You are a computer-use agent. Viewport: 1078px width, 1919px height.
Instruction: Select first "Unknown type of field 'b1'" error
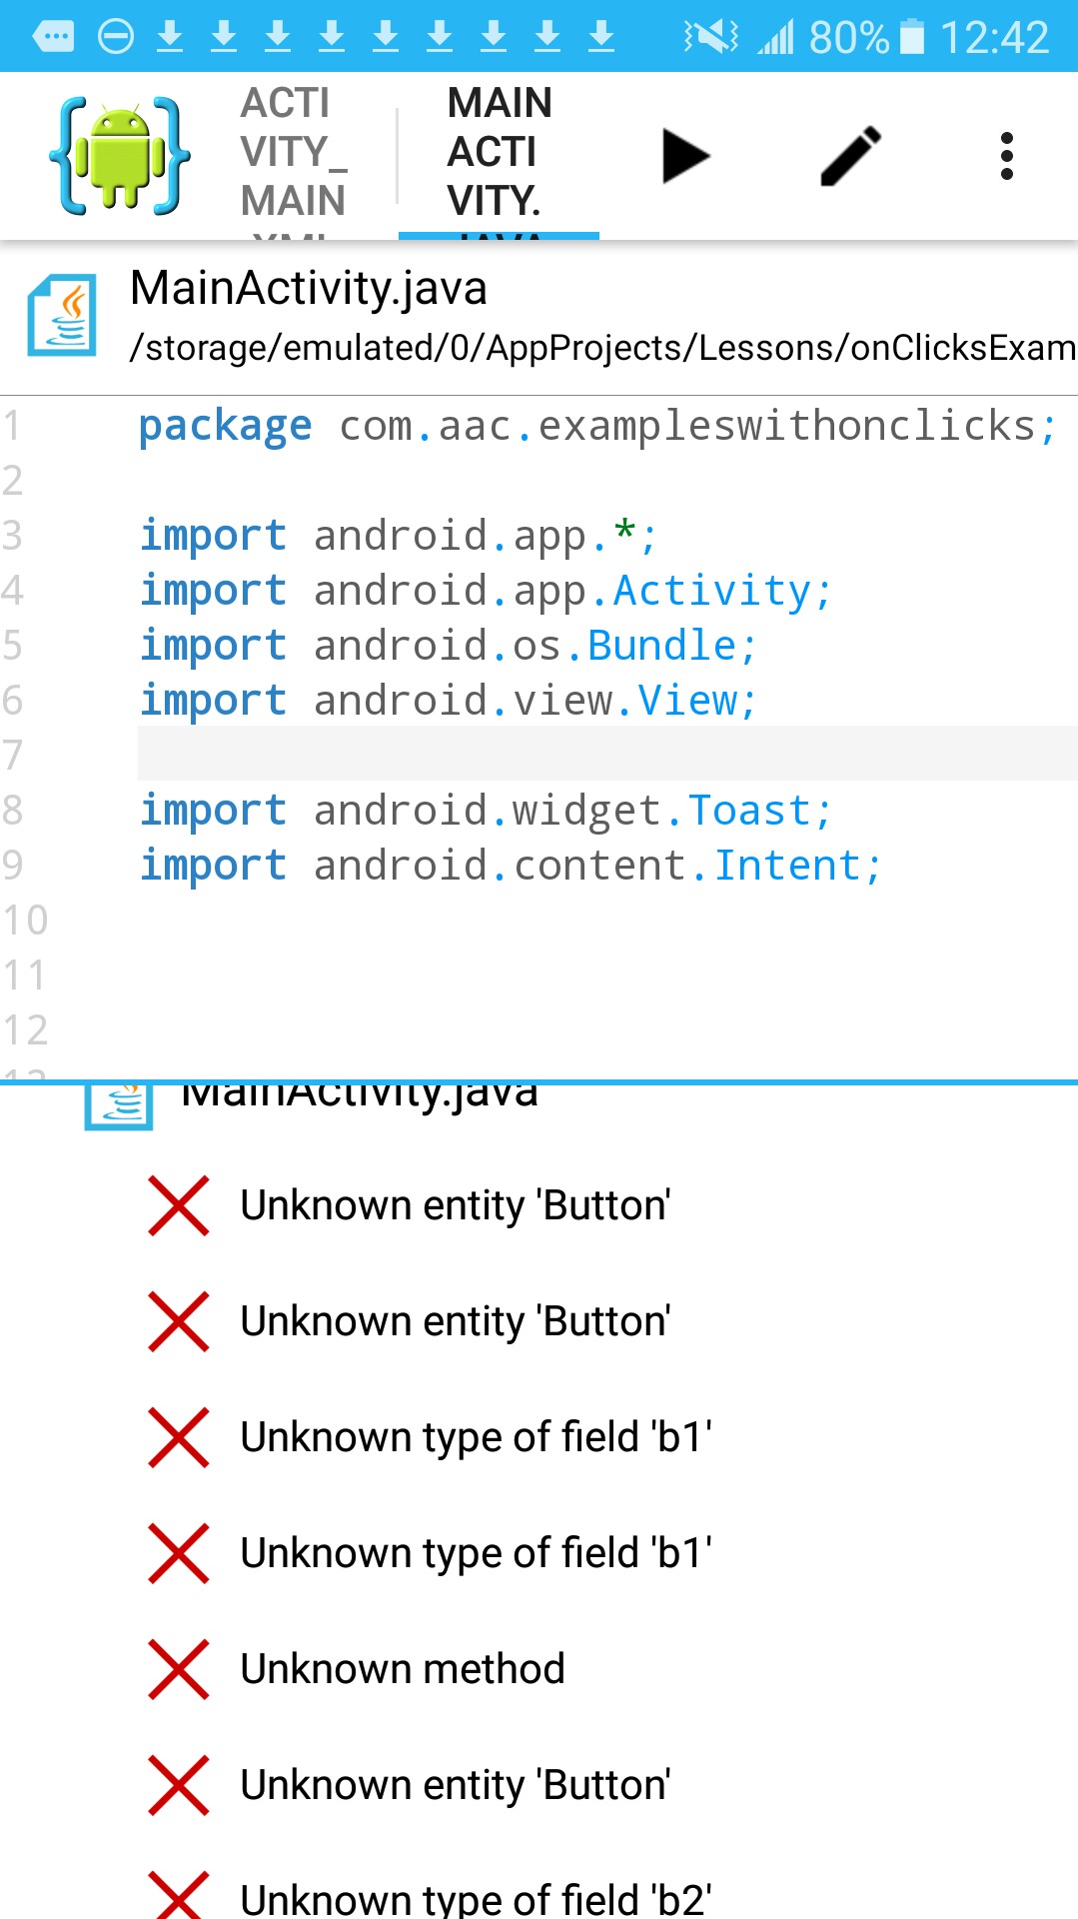(x=476, y=1437)
